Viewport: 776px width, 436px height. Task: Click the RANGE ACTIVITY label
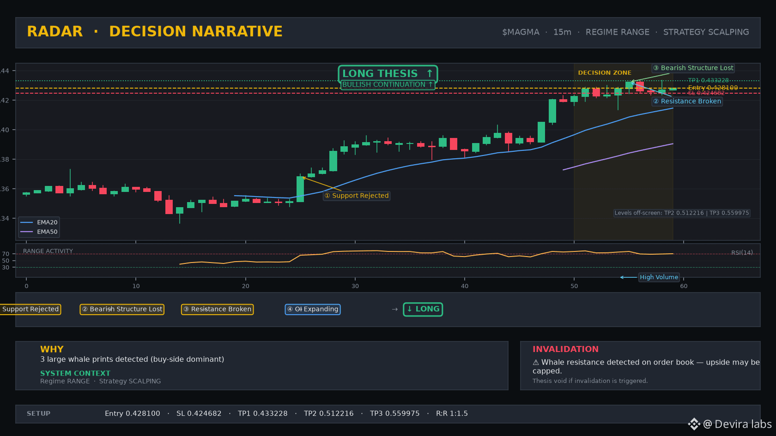(48, 251)
